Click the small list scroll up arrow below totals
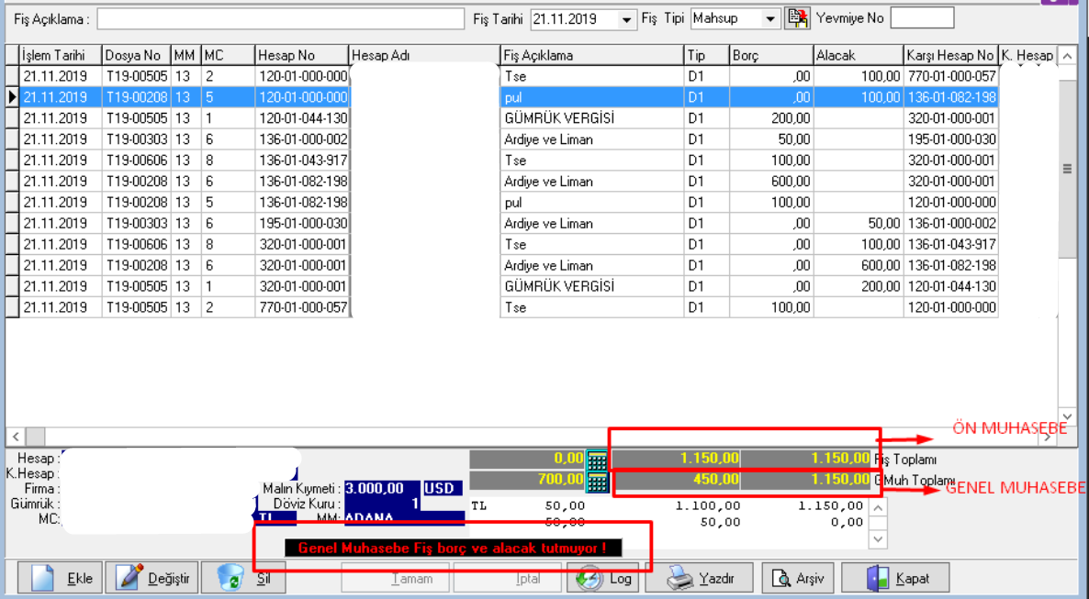The height and width of the screenshot is (599, 1089). point(878,506)
